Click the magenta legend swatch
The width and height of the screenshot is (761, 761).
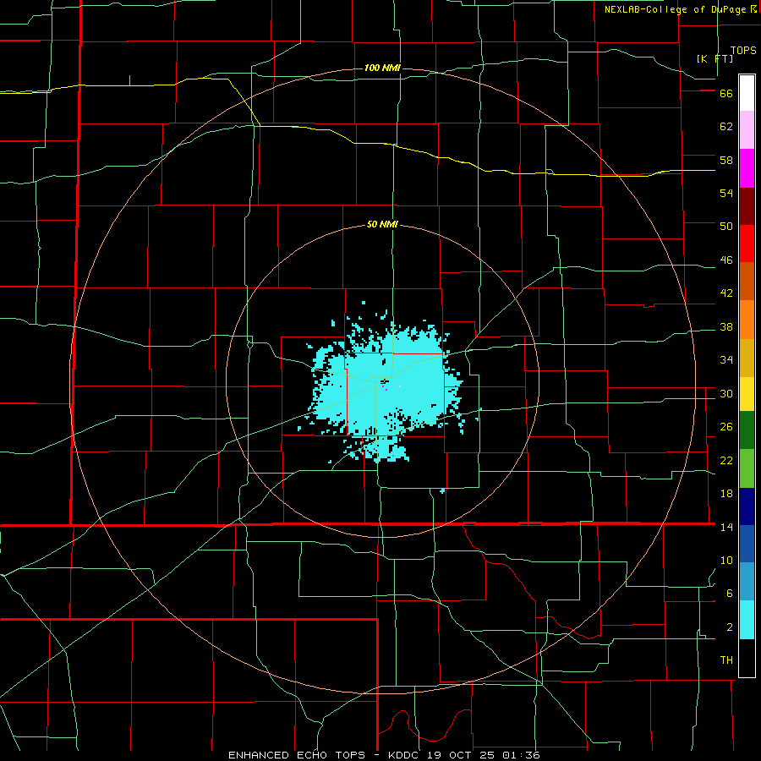click(x=747, y=168)
